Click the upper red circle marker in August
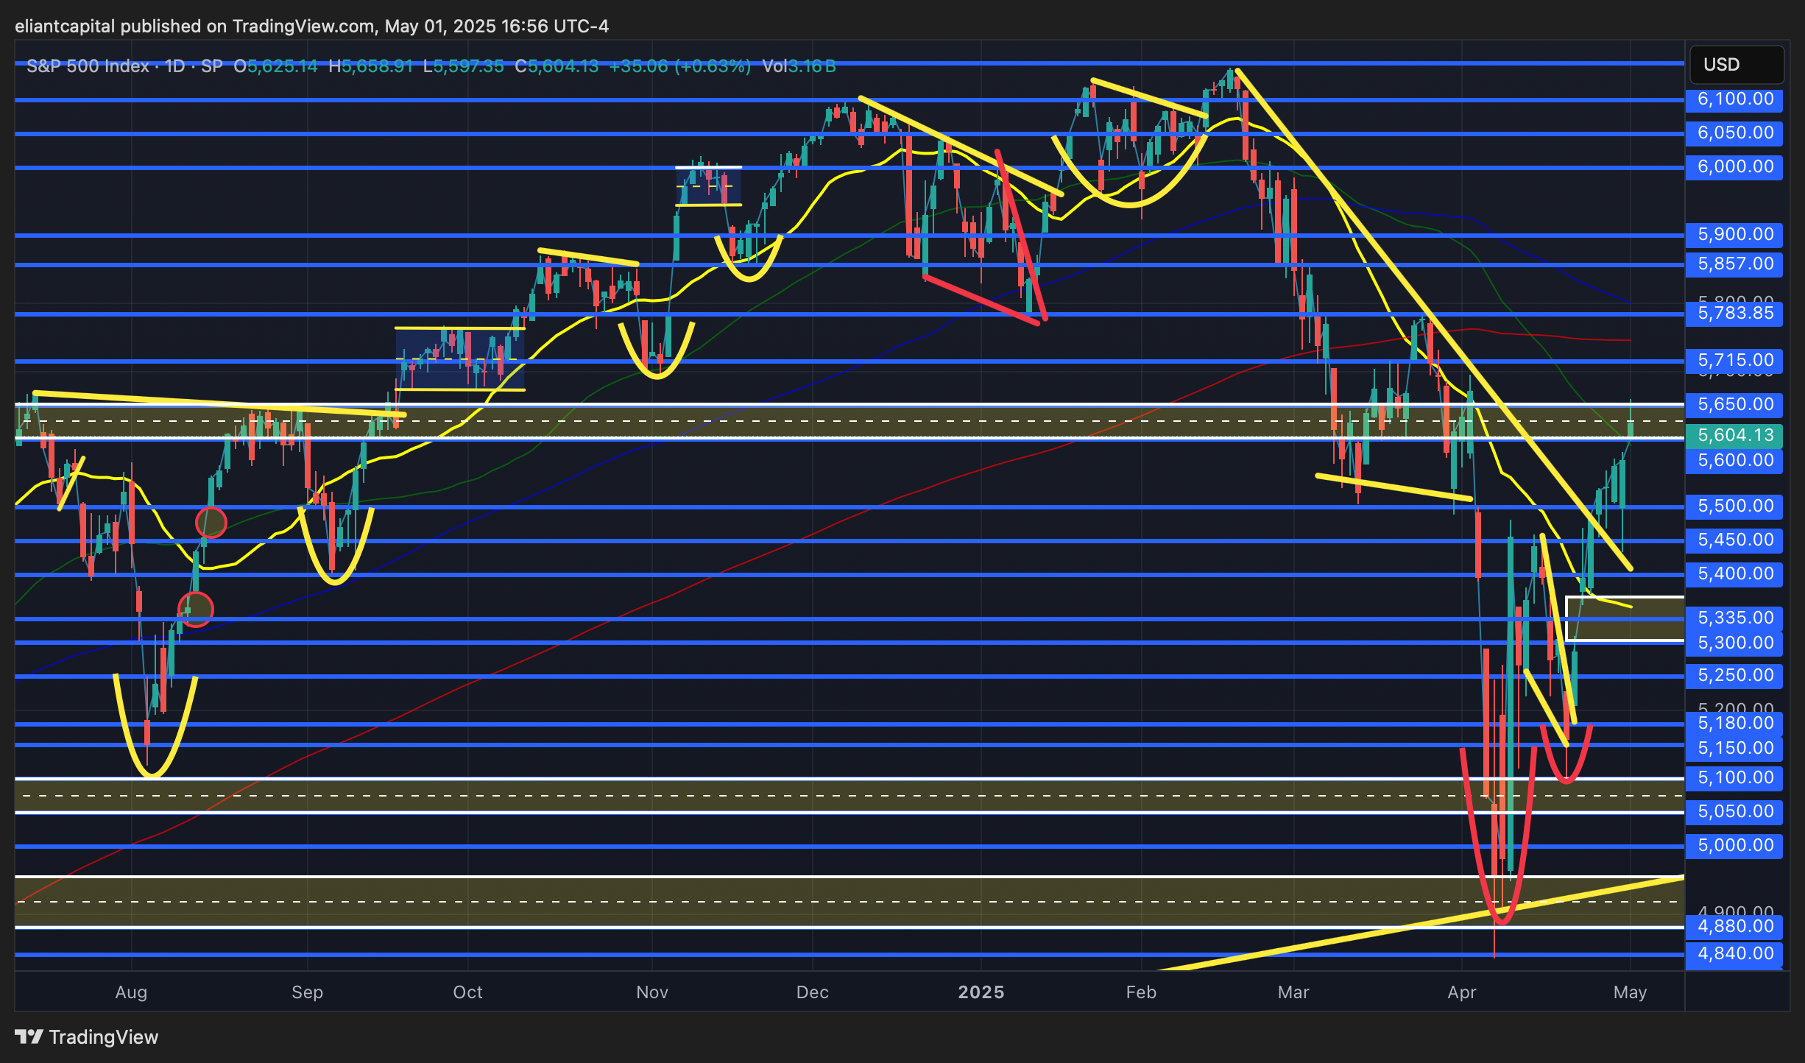The height and width of the screenshot is (1063, 1805). point(211,522)
